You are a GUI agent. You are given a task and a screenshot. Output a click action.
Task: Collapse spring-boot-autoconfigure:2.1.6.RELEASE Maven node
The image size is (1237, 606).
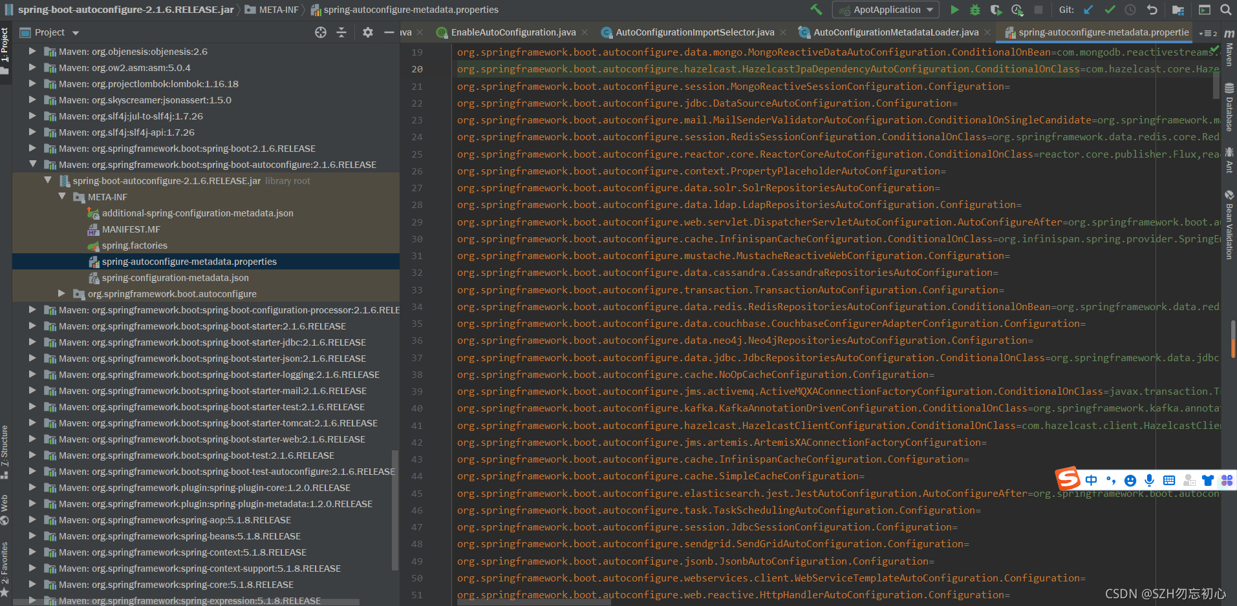pos(32,164)
